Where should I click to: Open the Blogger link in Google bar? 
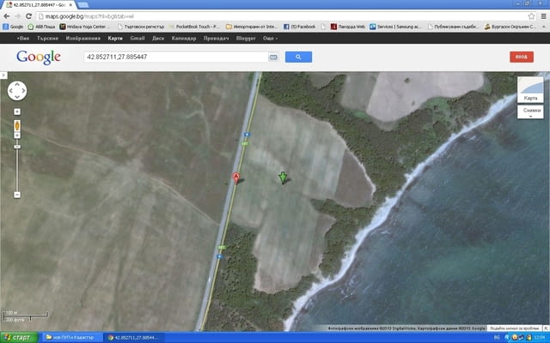point(246,39)
